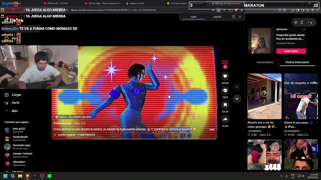This screenshot has width=321, height=180.
Task: Open the x448 video thumbnail
Action: (x=264, y=154)
